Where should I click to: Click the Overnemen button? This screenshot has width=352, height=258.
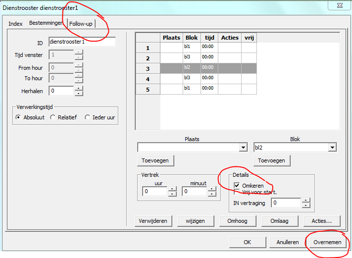point(327,243)
